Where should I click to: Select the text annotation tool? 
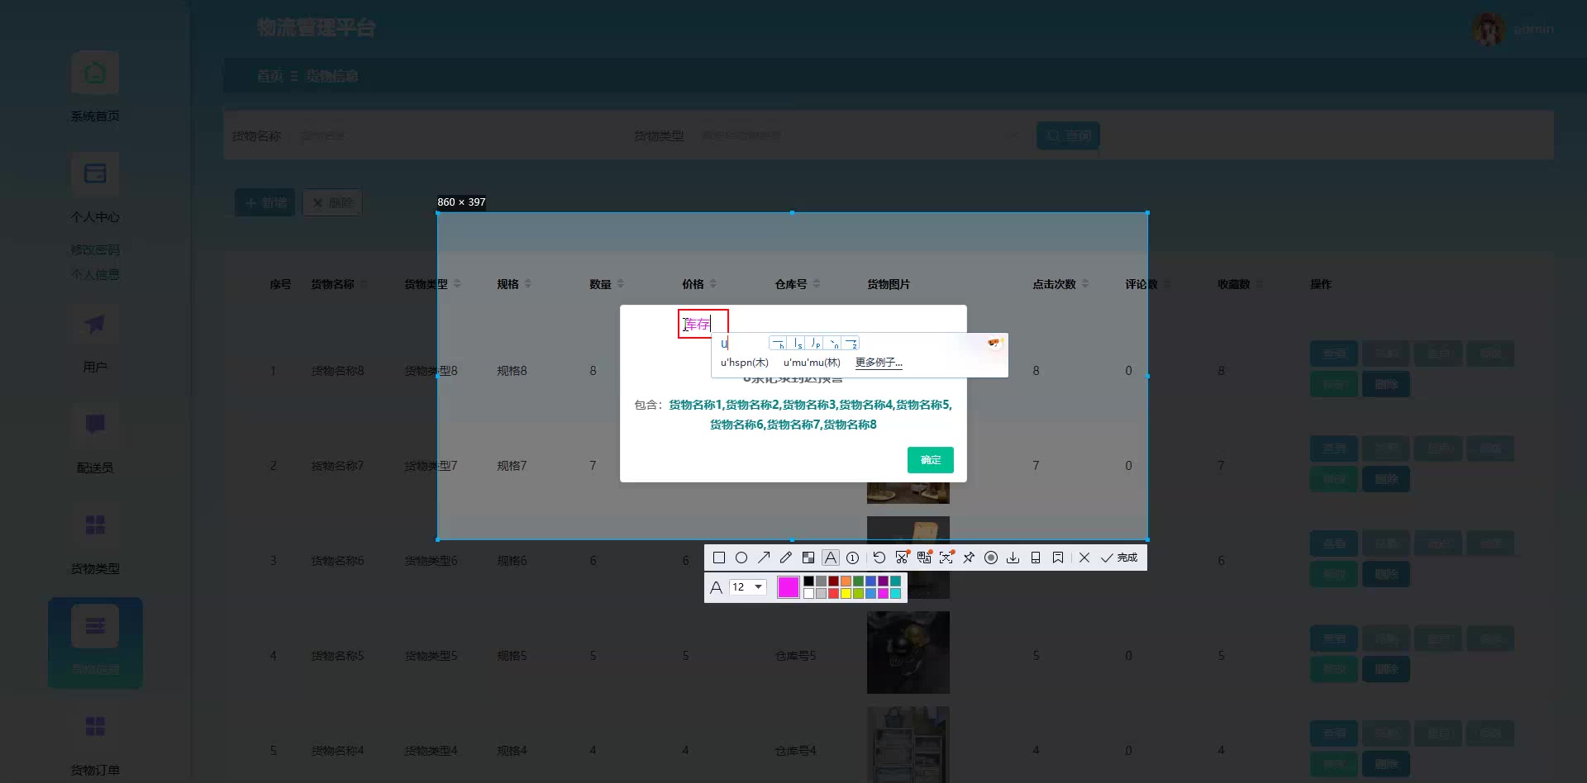tap(831, 558)
